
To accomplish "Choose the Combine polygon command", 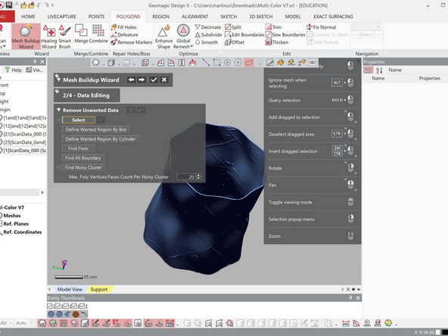I will 98,34.
